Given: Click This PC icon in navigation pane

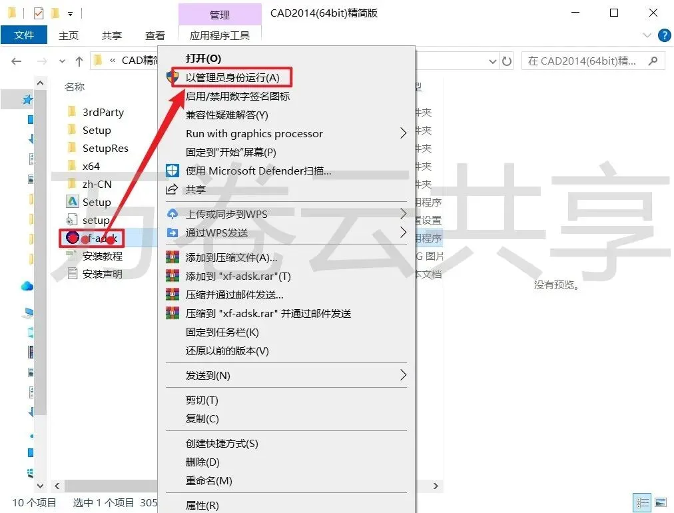Looking at the screenshot, I should tap(27, 312).
